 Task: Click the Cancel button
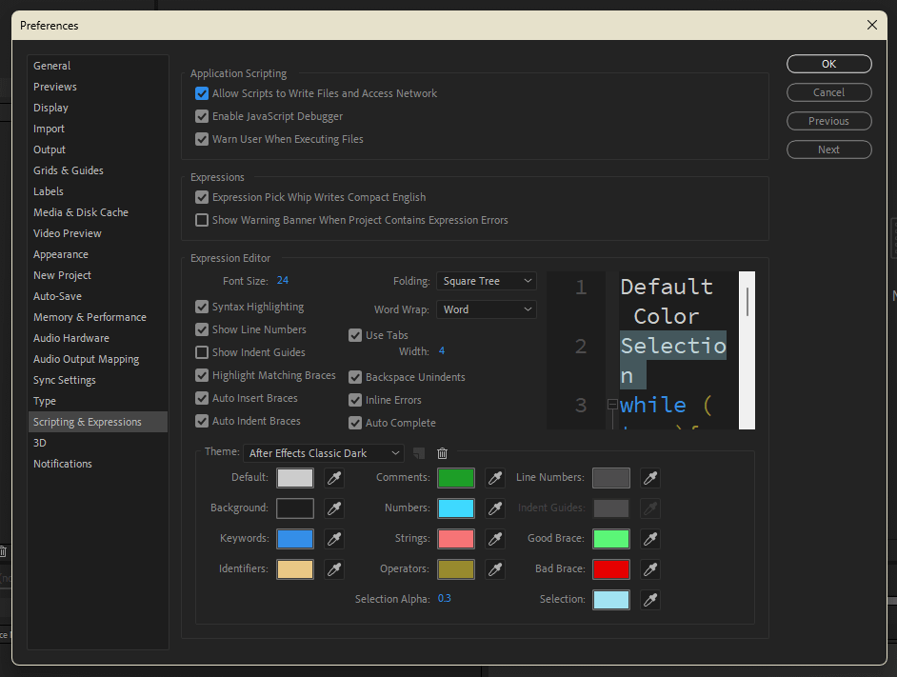[x=828, y=92]
